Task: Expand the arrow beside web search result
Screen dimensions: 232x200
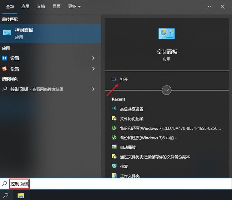Action: coord(94,89)
